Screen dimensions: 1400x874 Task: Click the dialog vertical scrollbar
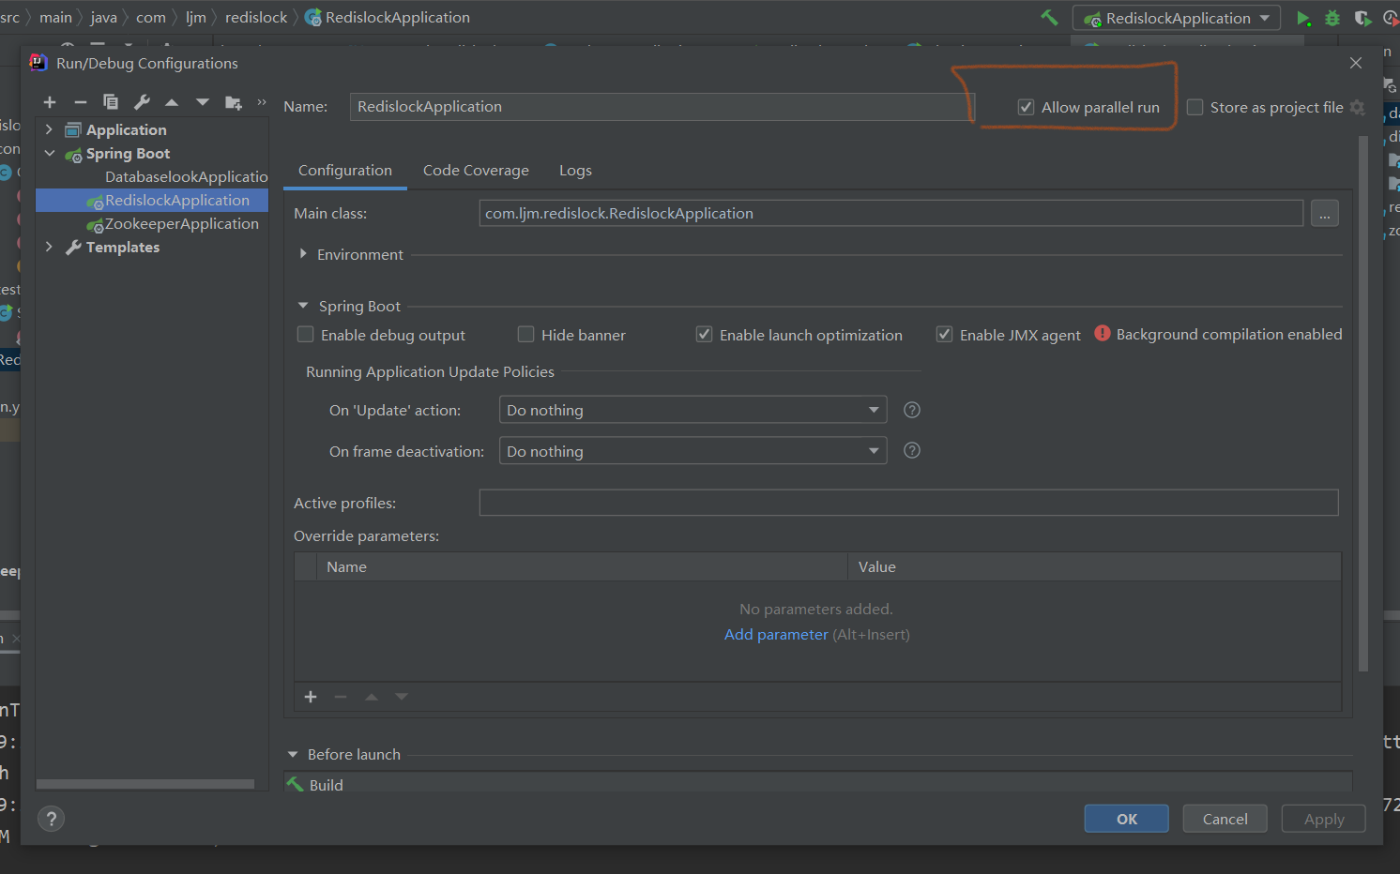click(1363, 403)
